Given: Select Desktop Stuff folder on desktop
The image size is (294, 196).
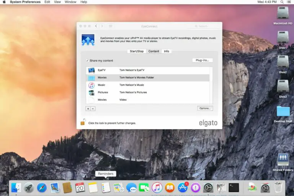Looking at the screenshot, I should click(283, 114).
